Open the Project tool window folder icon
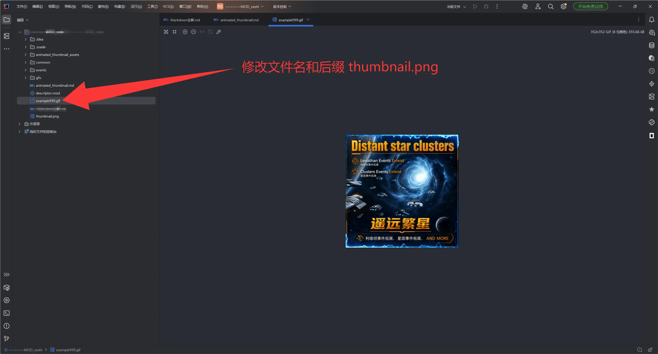Screen dimensions: 658x354 tap(7, 20)
